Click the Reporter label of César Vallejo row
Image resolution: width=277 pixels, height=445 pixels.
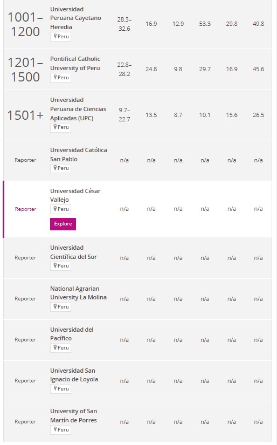25,209
